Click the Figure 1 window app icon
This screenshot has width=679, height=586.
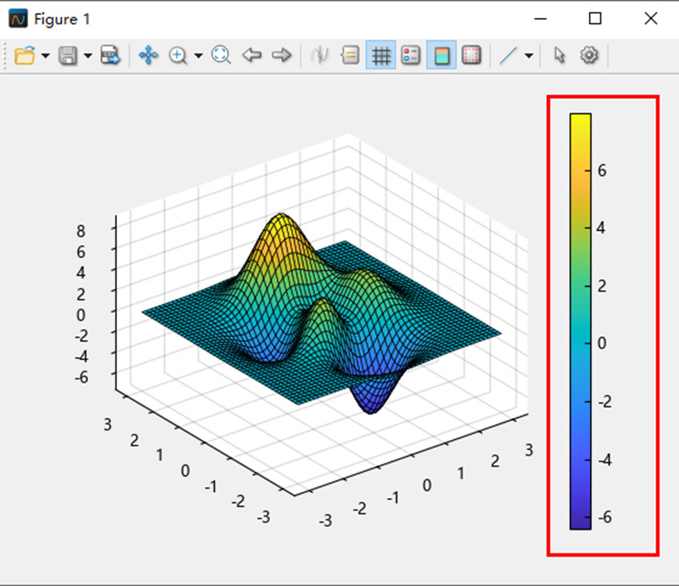tap(18, 19)
